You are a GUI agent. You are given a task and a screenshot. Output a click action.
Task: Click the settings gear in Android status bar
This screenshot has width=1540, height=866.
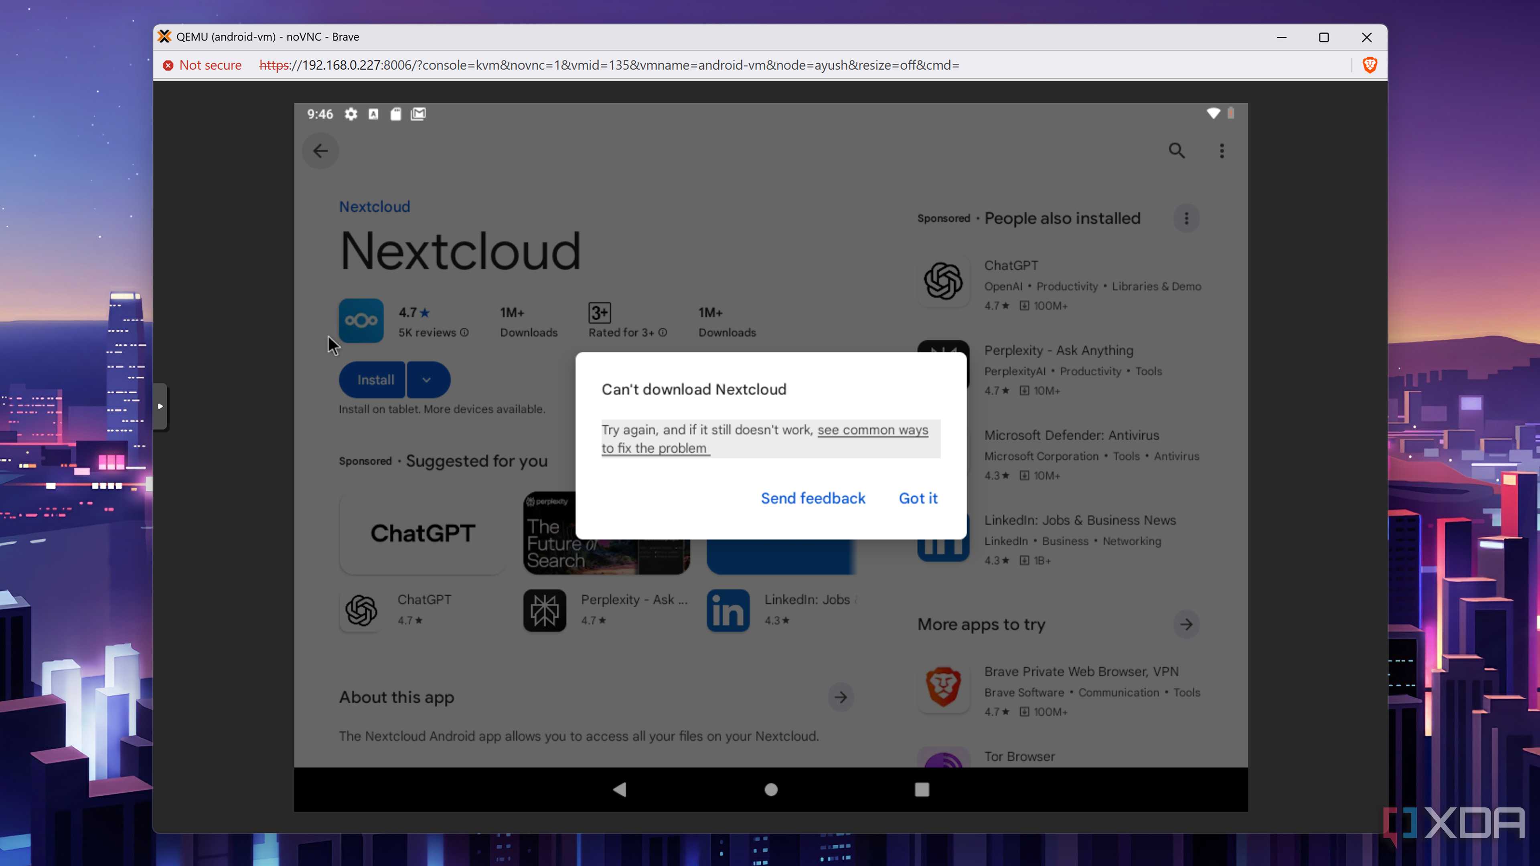(351, 114)
